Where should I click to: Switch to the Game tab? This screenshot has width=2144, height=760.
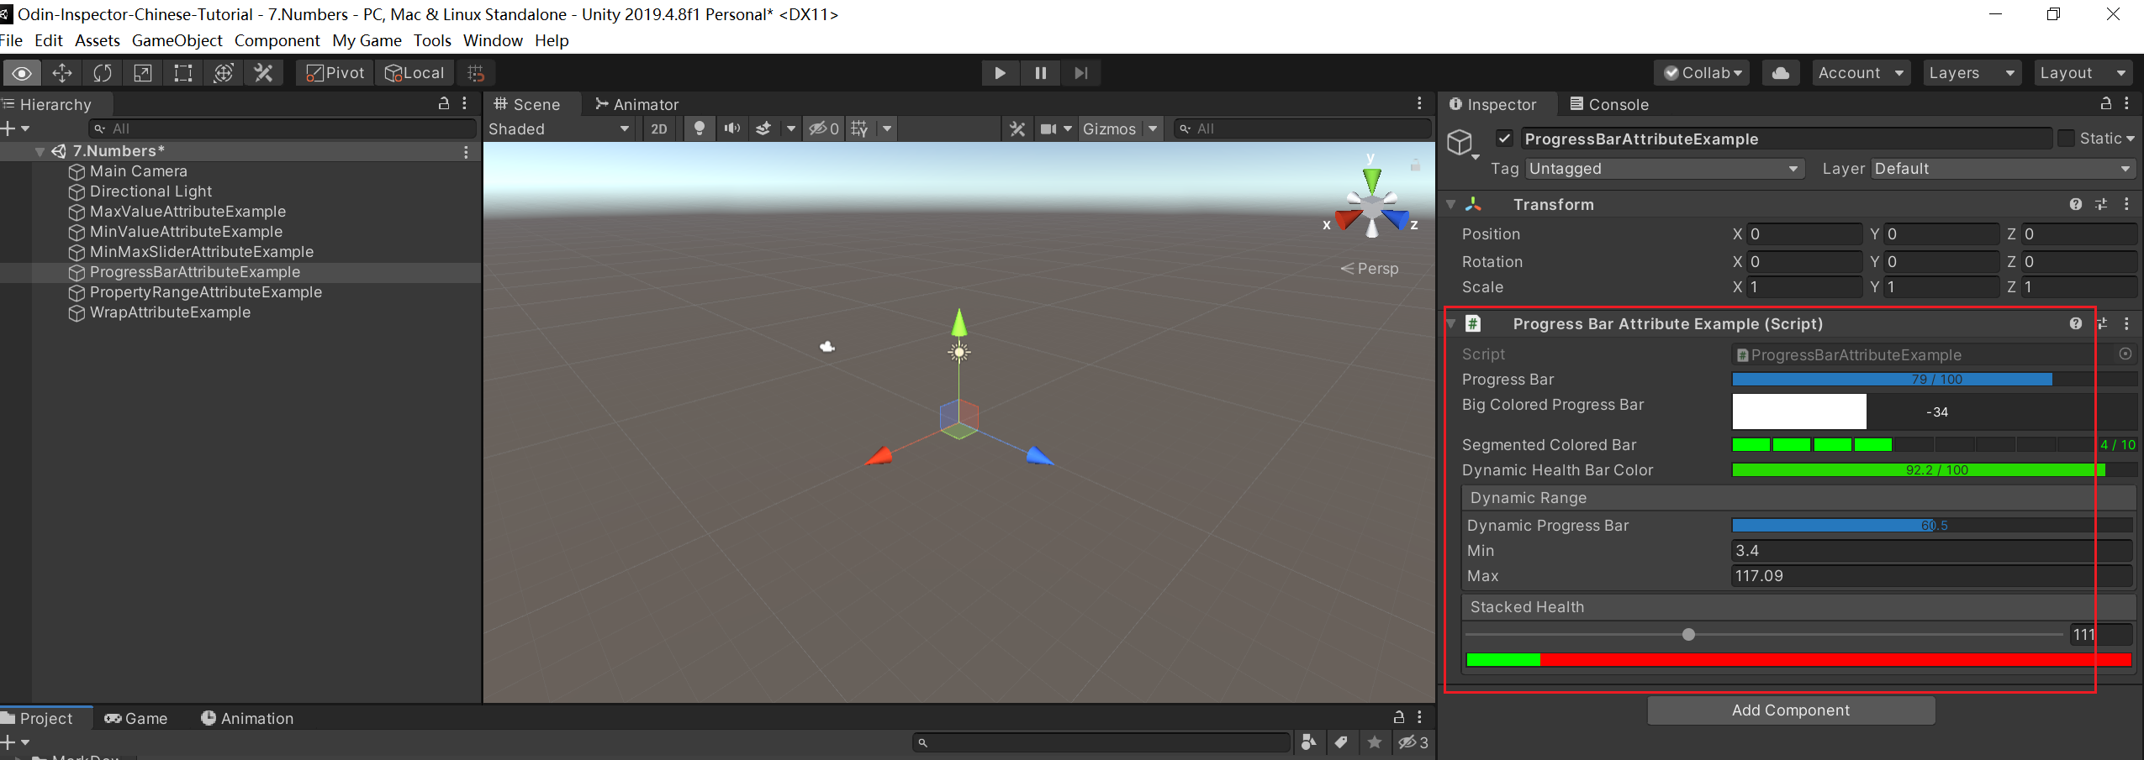click(136, 718)
